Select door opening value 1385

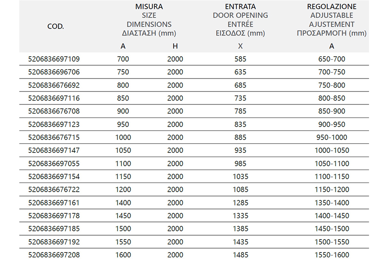pyautogui.click(x=240, y=229)
